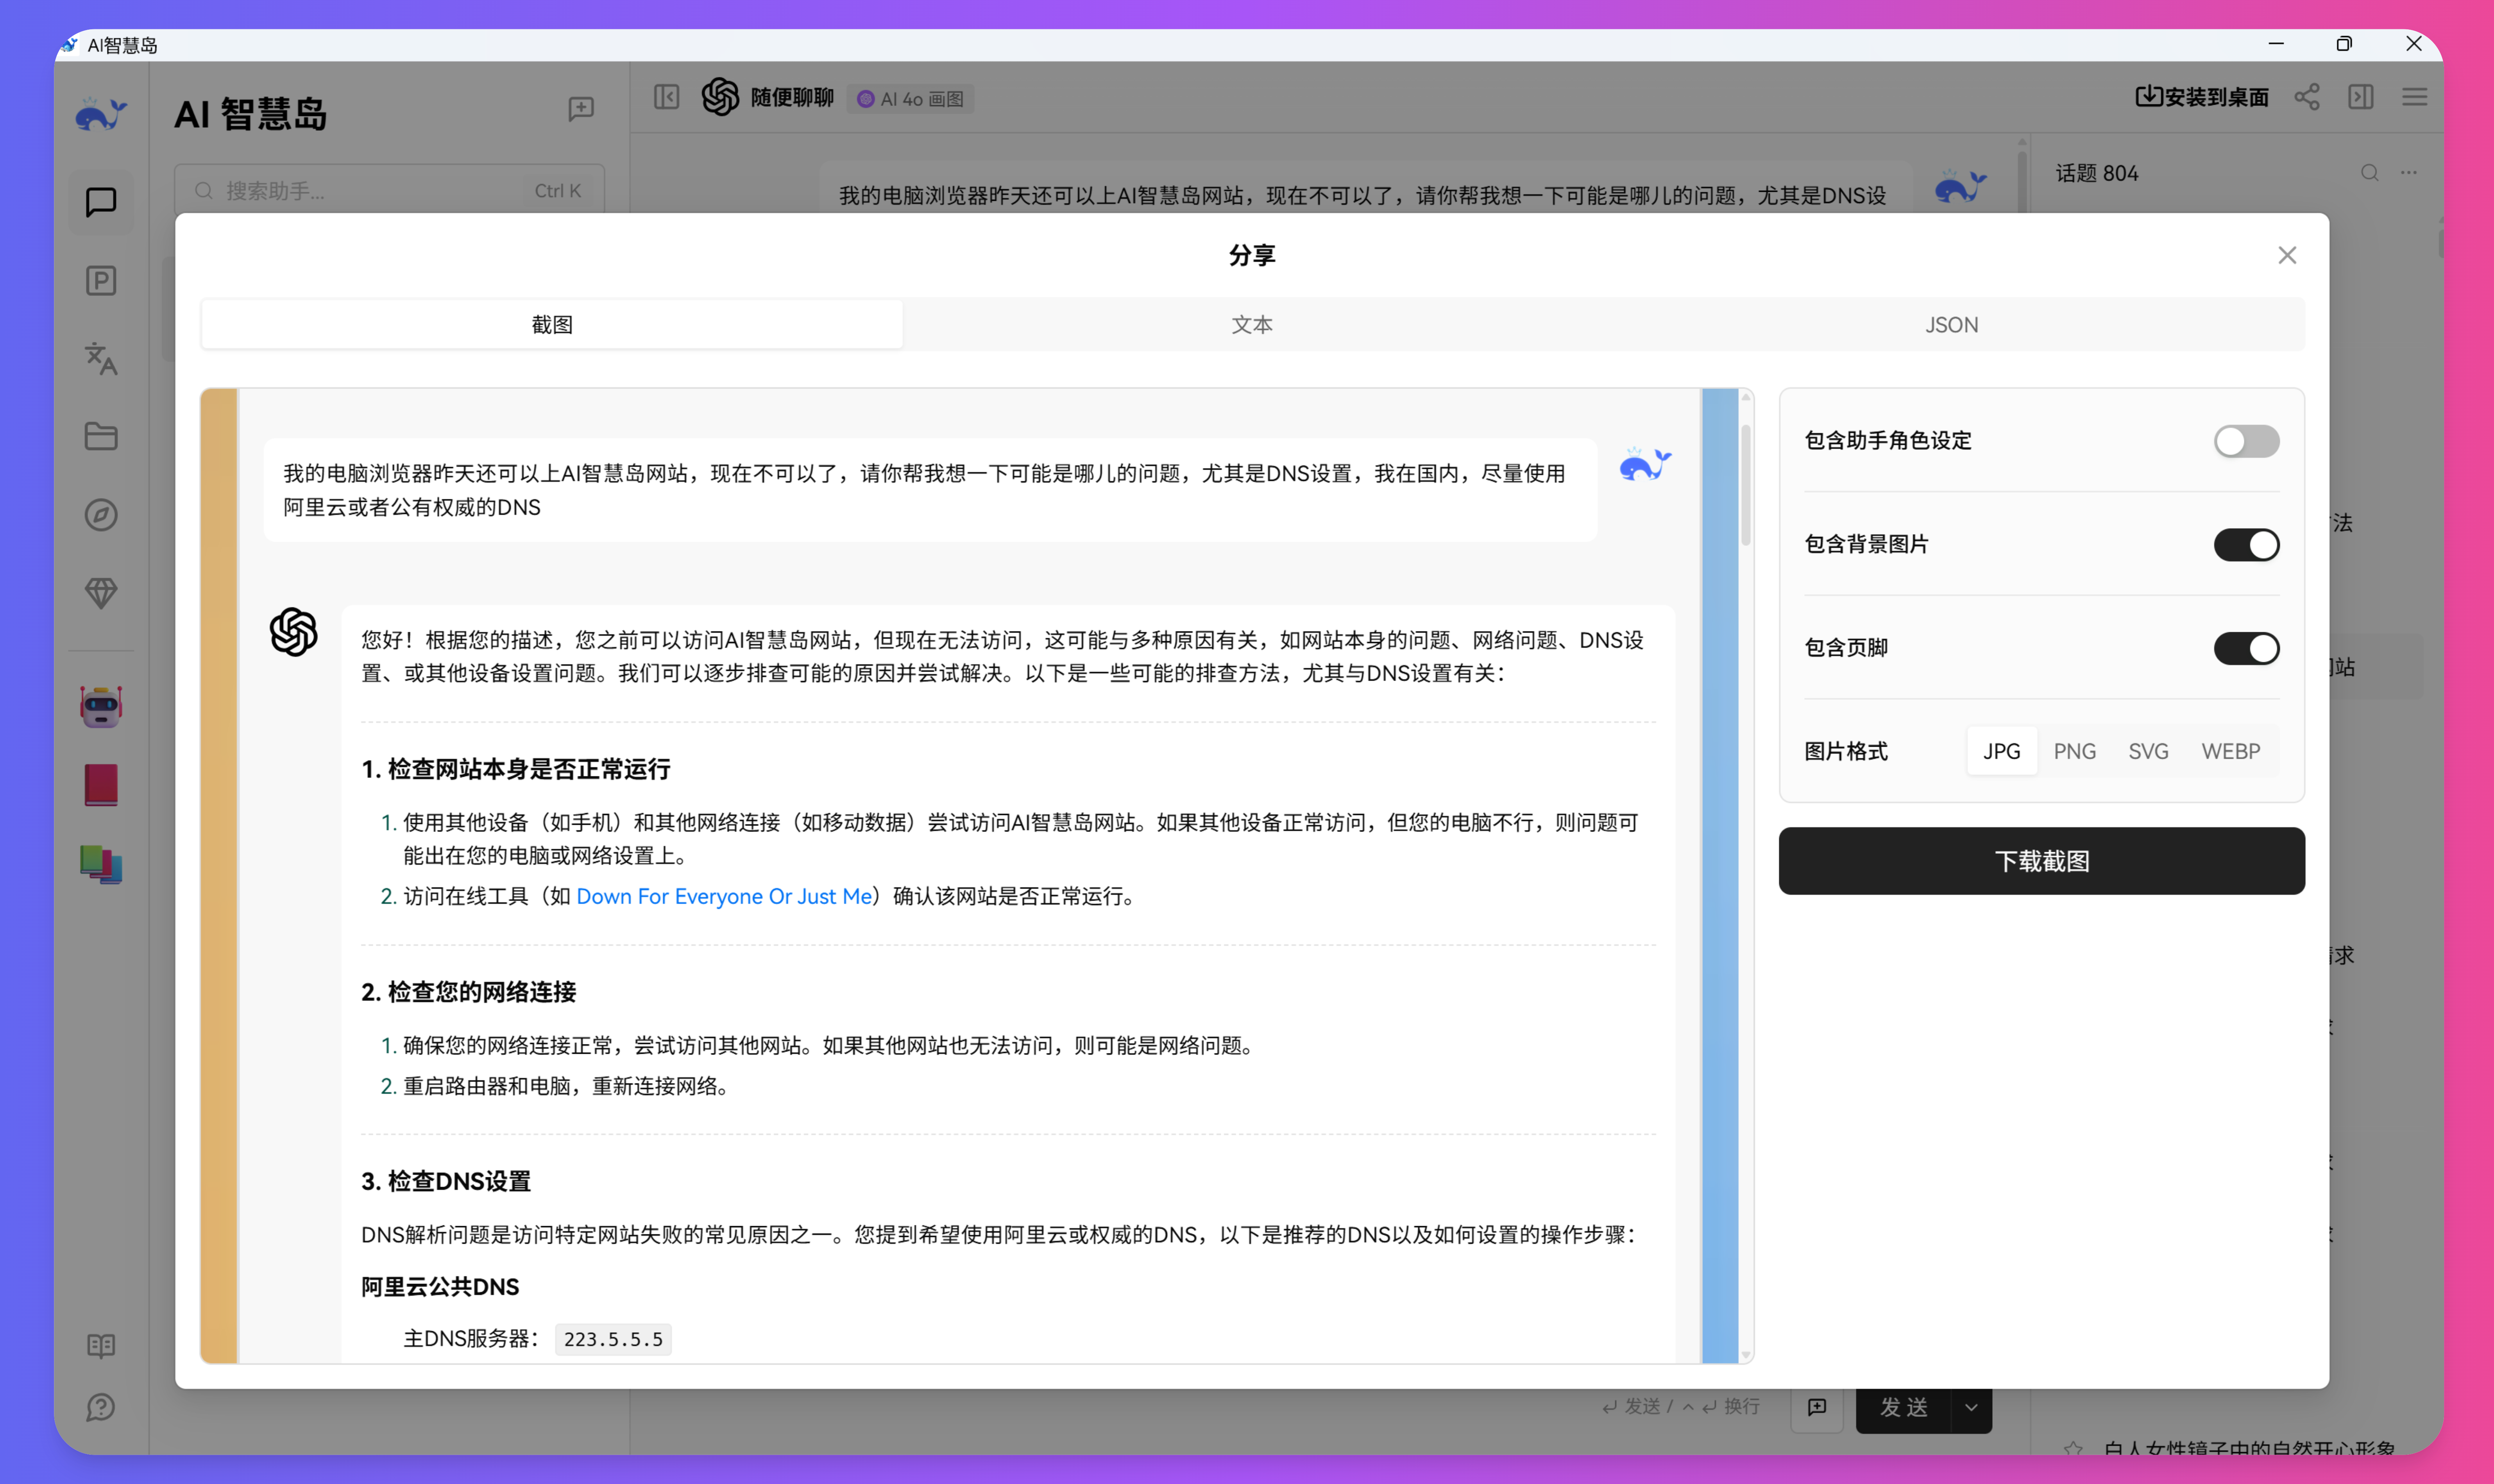Toggle the right topic panel icon

pyautogui.click(x=2361, y=97)
